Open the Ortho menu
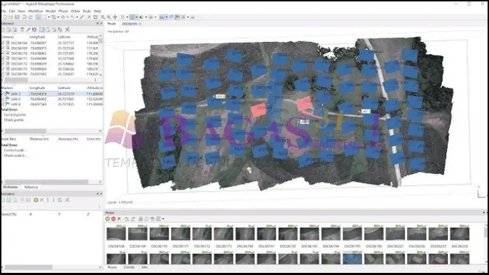Viewport: 489px width, 275px height. 75,11
